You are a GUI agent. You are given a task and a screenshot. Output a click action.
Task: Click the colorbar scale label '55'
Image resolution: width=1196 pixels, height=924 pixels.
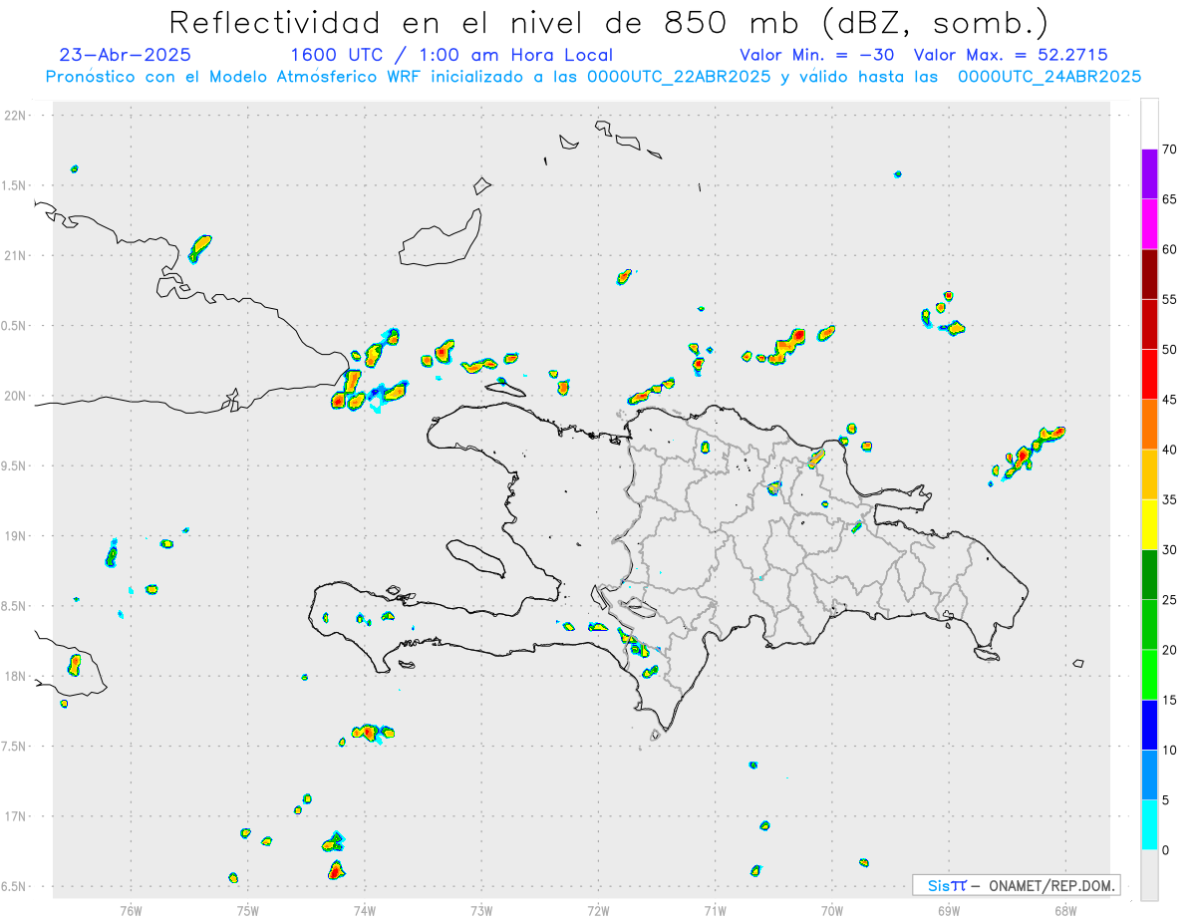pos(1169,300)
